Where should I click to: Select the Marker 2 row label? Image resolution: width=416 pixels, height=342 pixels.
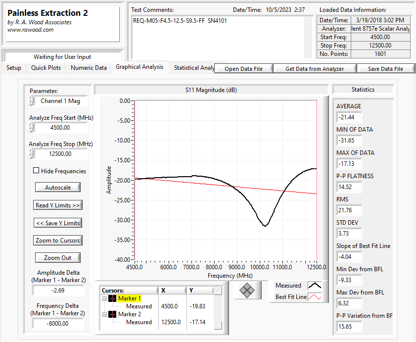[130, 314]
